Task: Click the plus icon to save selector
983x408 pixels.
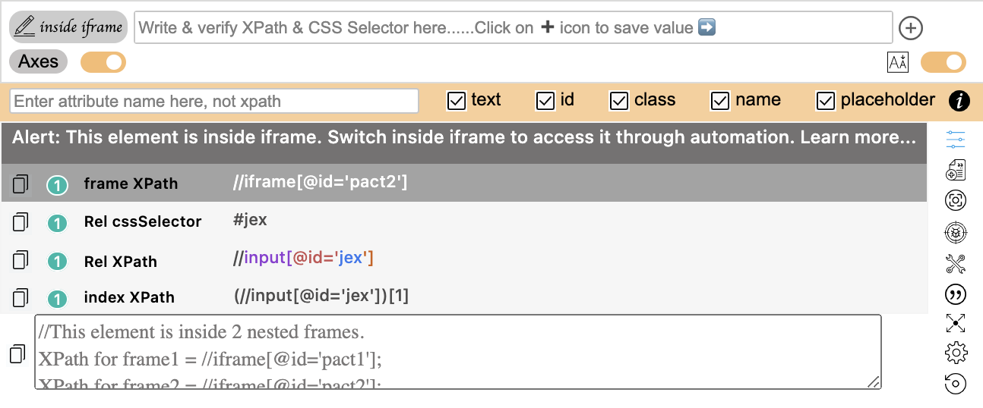Action: (x=910, y=28)
